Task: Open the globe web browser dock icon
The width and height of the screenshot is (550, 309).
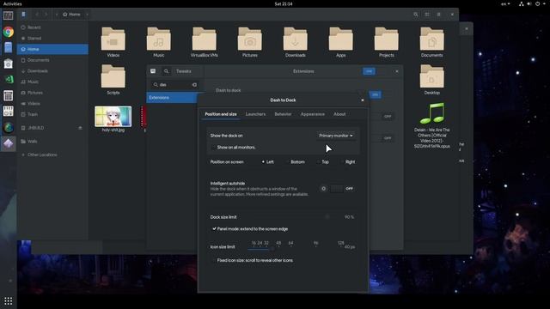Action: pyautogui.click(x=9, y=128)
